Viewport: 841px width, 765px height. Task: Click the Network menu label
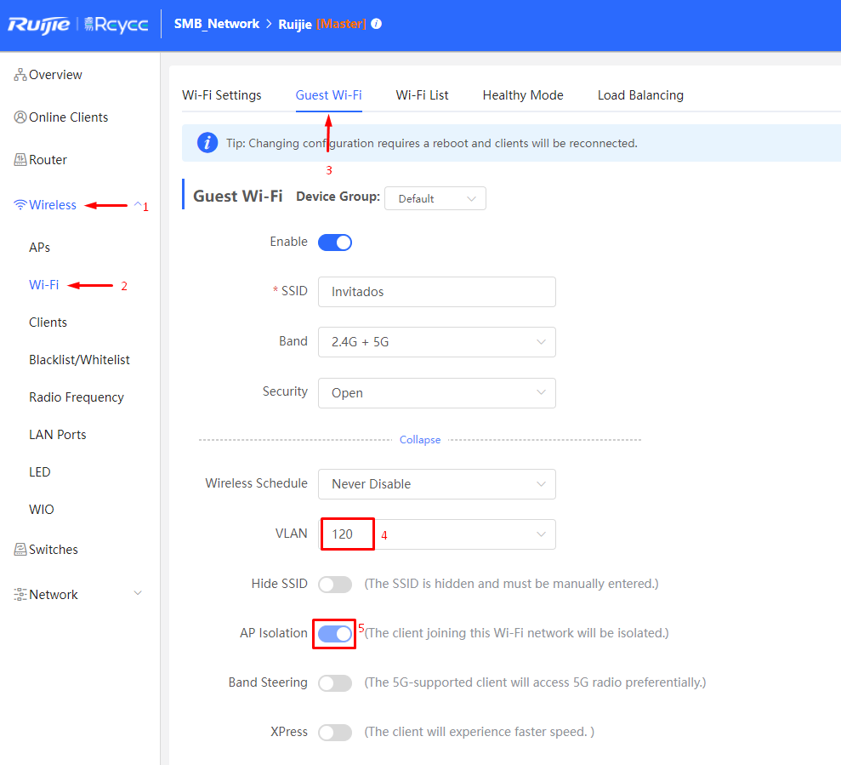(x=53, y=594)
